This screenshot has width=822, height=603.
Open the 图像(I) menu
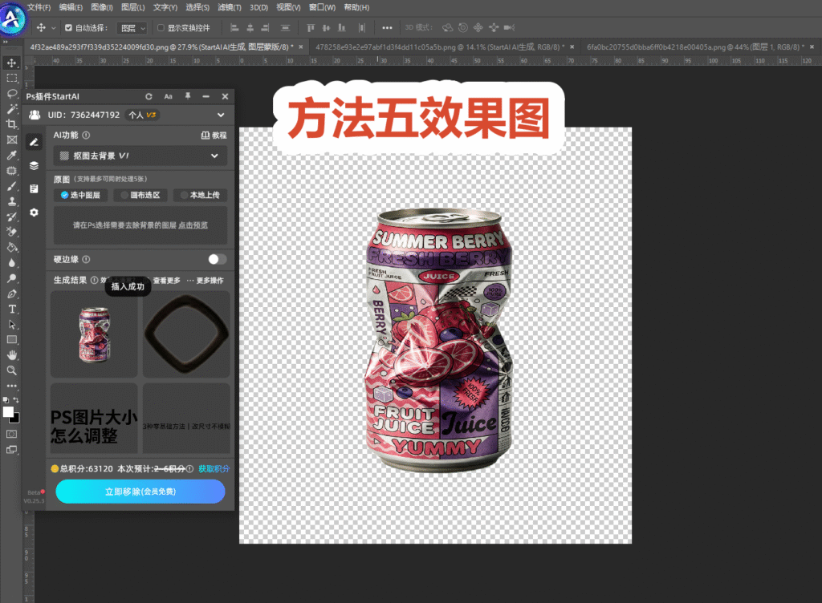coord(102,7)
